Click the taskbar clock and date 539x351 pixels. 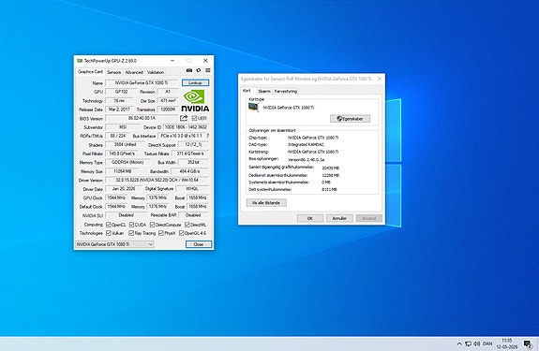pos(507,344)
